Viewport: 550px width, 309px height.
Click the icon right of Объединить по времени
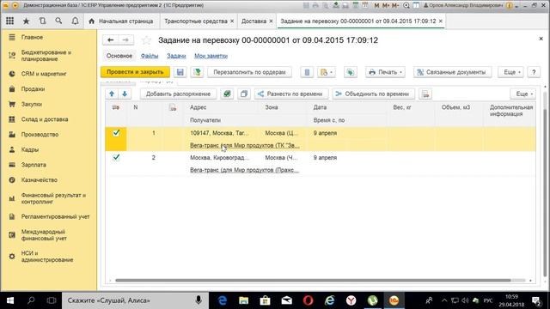(425, 94)
